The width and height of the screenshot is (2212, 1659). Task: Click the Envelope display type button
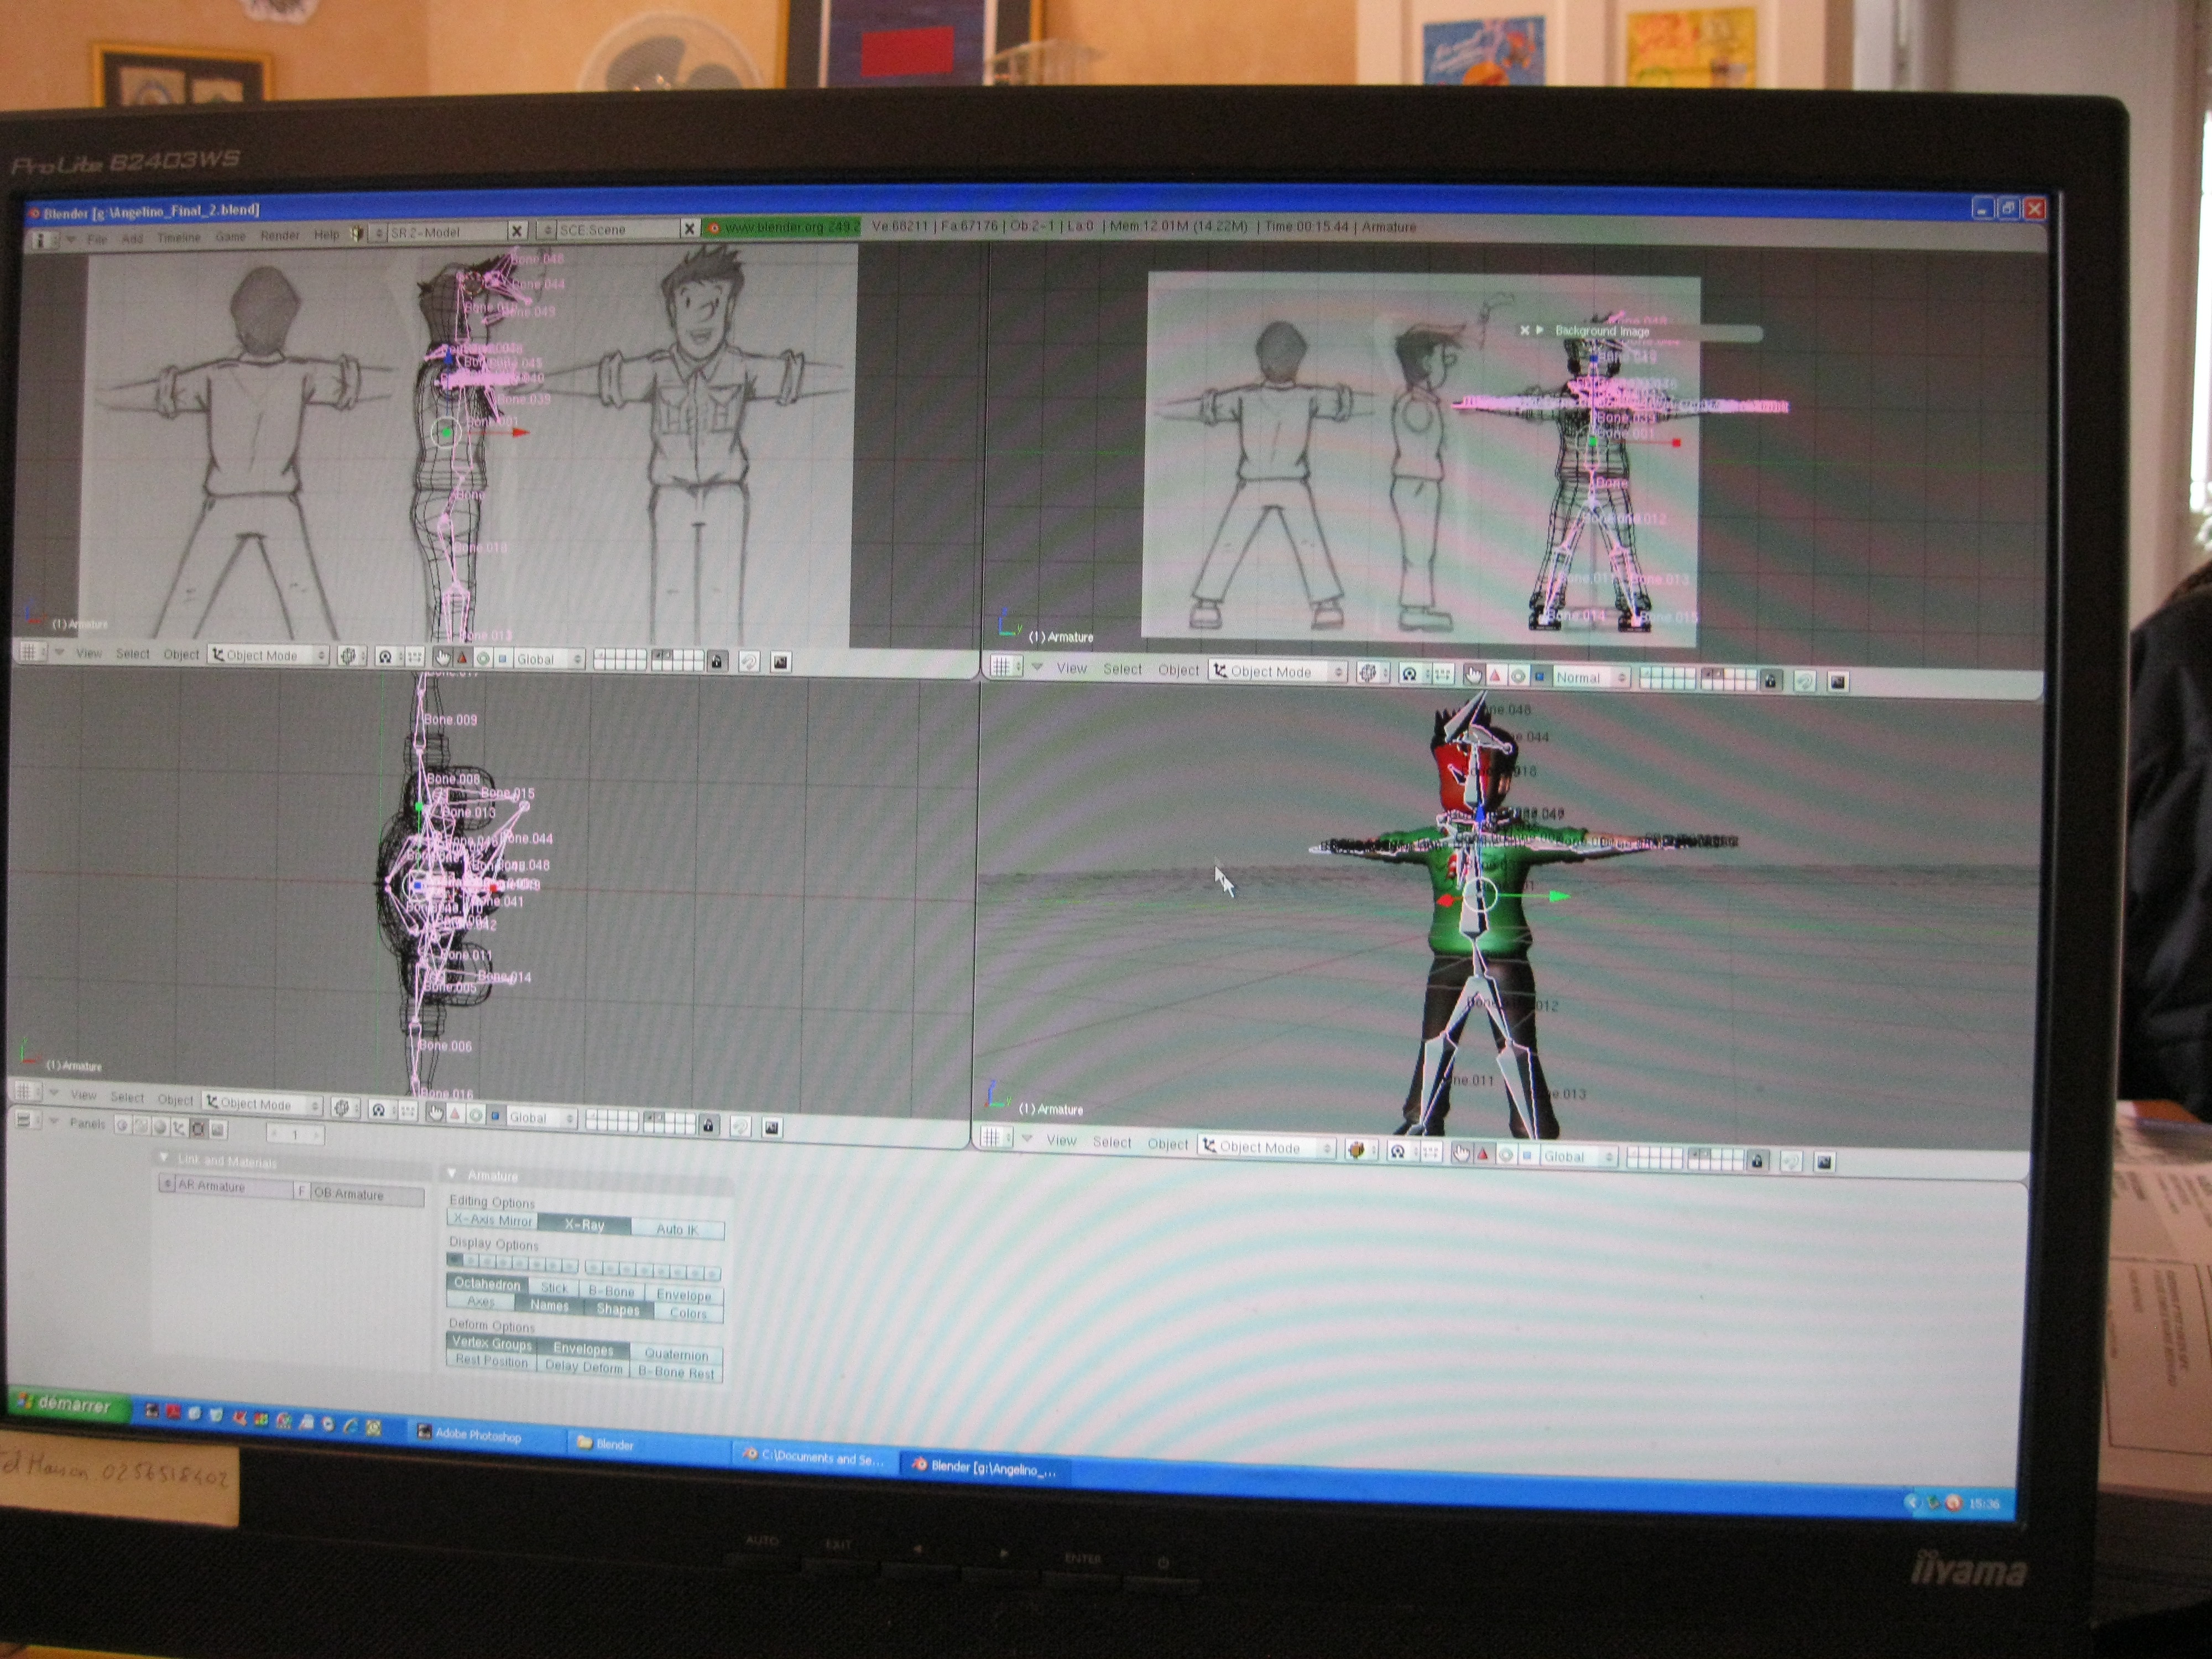pyautogui.click(x=684, y=1295)
